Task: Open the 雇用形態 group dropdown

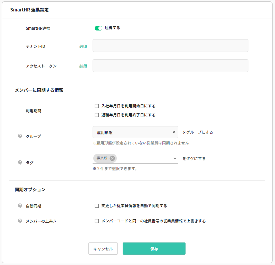Action: [135, 132]
